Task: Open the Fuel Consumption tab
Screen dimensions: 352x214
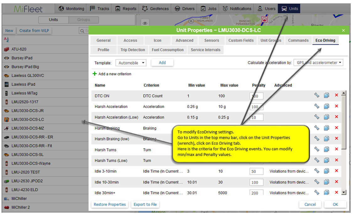Action: click(168, 50)
